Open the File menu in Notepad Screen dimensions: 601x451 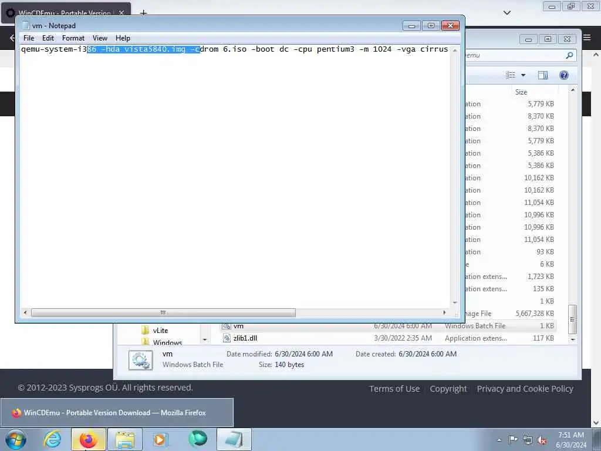click(28, 38)
